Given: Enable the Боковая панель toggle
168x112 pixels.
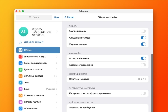Looking at the screenshot, I should click(x=143, y=31).
